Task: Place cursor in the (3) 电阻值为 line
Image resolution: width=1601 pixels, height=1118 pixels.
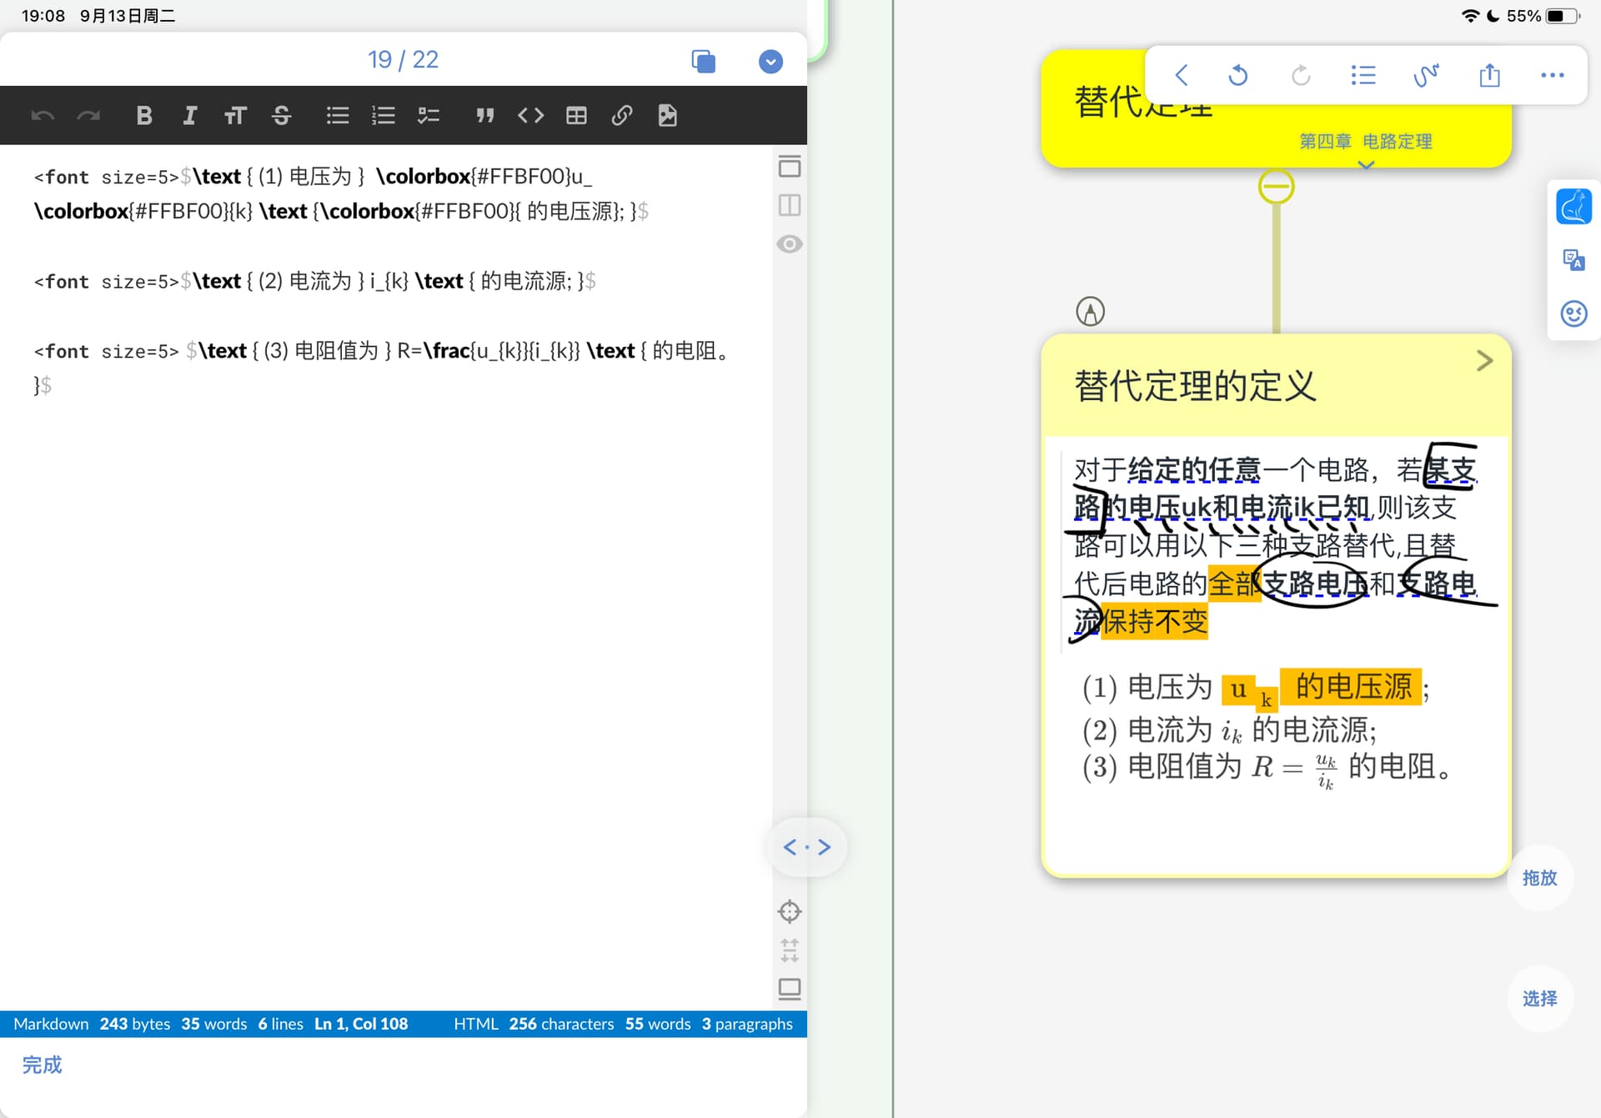Action: (382, 367)
